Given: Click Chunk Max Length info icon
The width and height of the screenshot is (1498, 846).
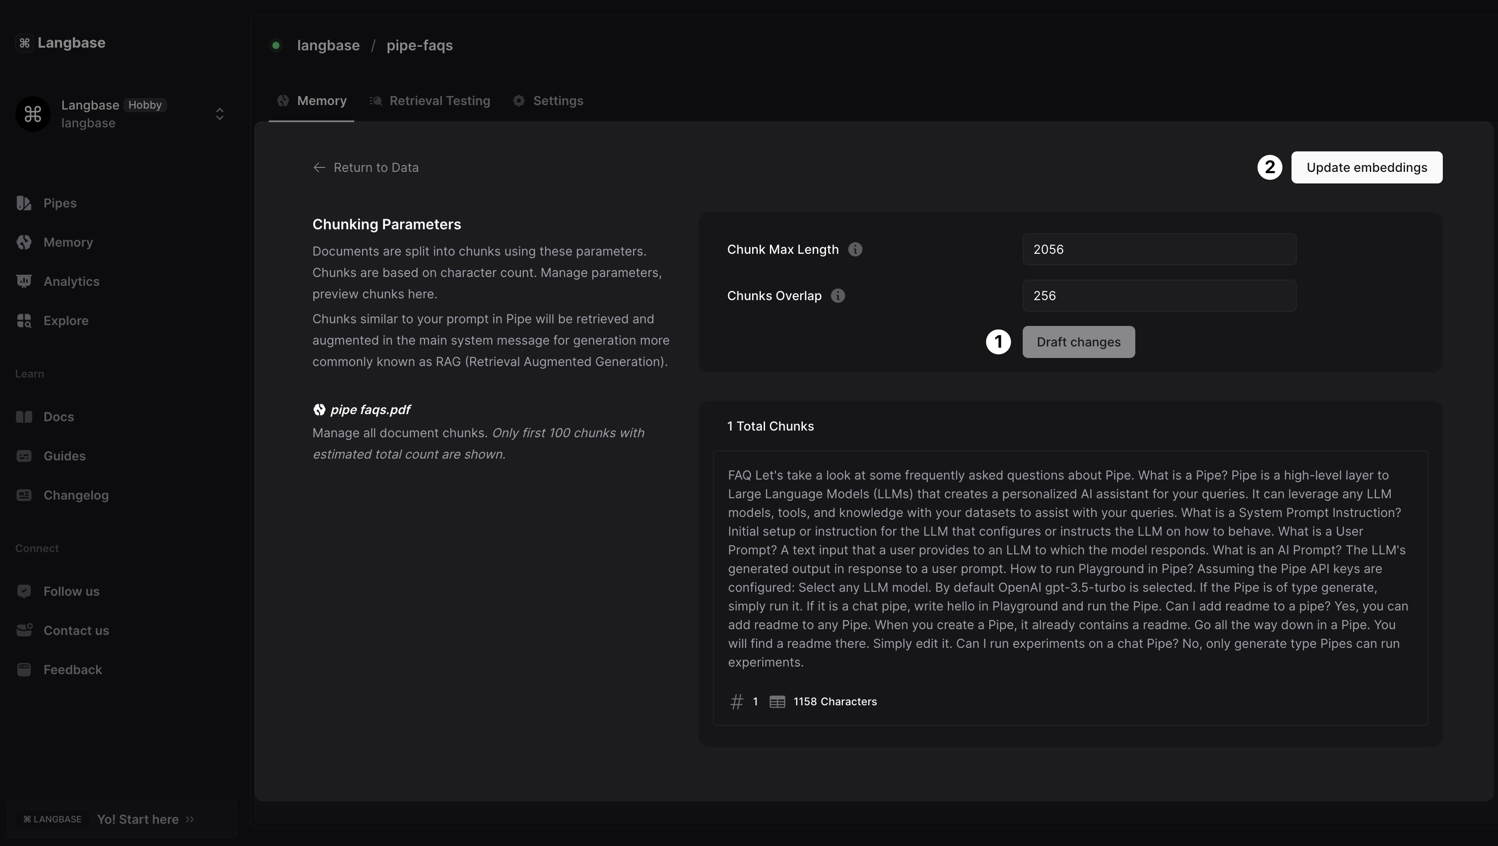Looking at the screenshot, I should tap(855, 250).
